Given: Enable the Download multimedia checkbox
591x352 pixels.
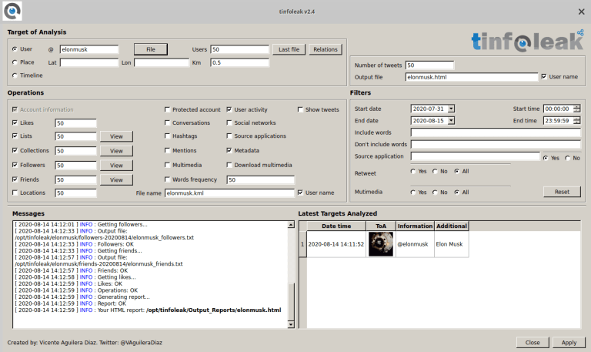Looking at the screenshot, I should [x=229, y=165].
